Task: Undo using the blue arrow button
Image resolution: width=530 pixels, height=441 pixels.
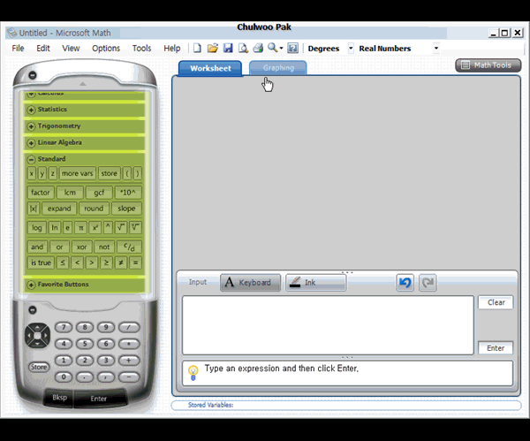Action: point(405,283)
